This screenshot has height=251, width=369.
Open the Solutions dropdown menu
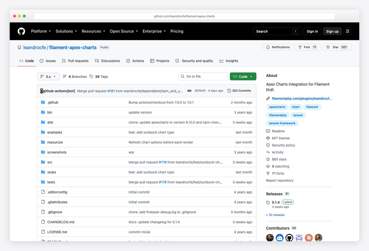(66, 31)
